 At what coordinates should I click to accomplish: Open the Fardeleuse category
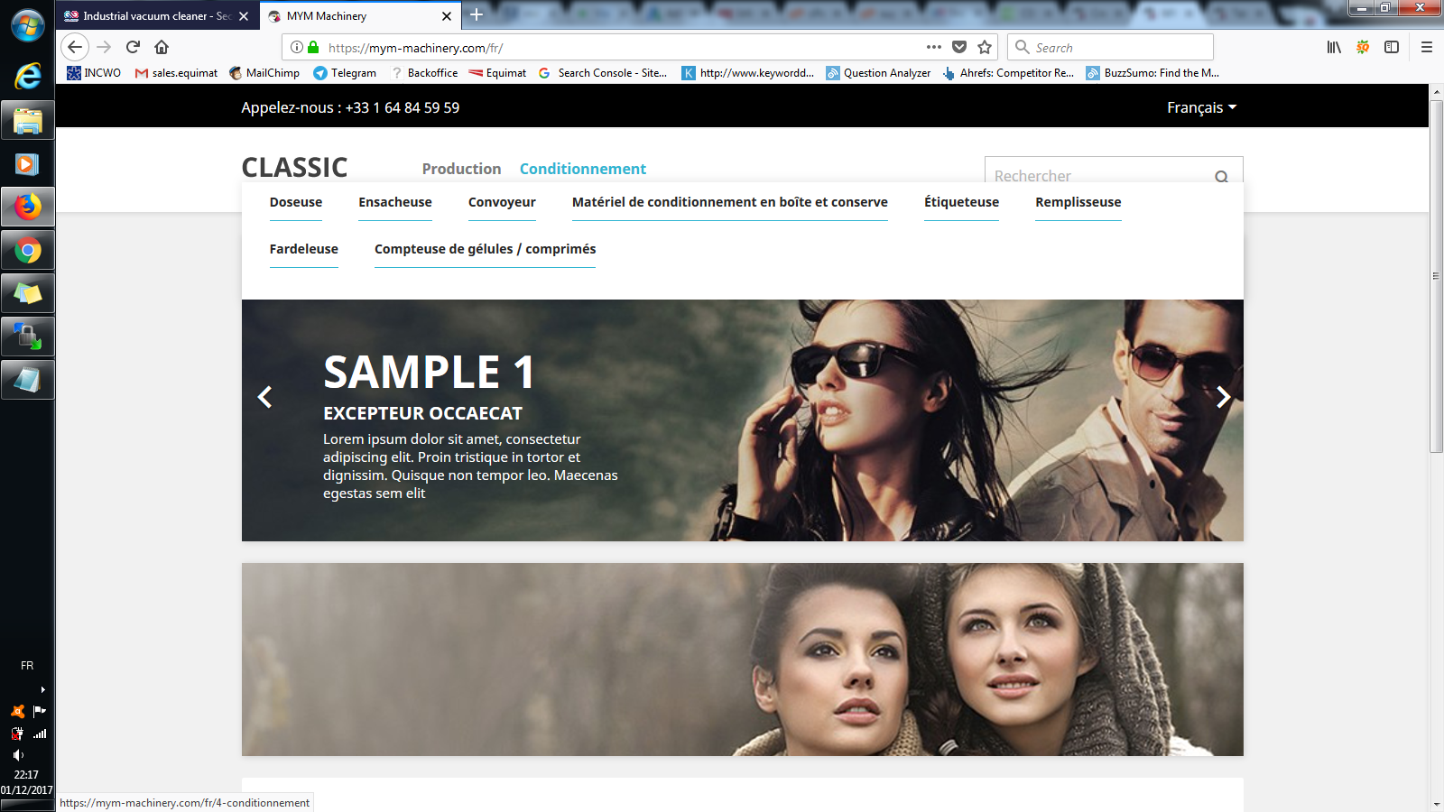pos(304,249)
